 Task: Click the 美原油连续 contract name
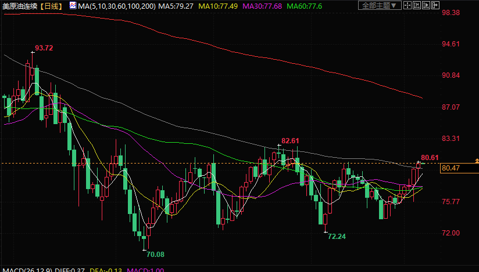21,6
